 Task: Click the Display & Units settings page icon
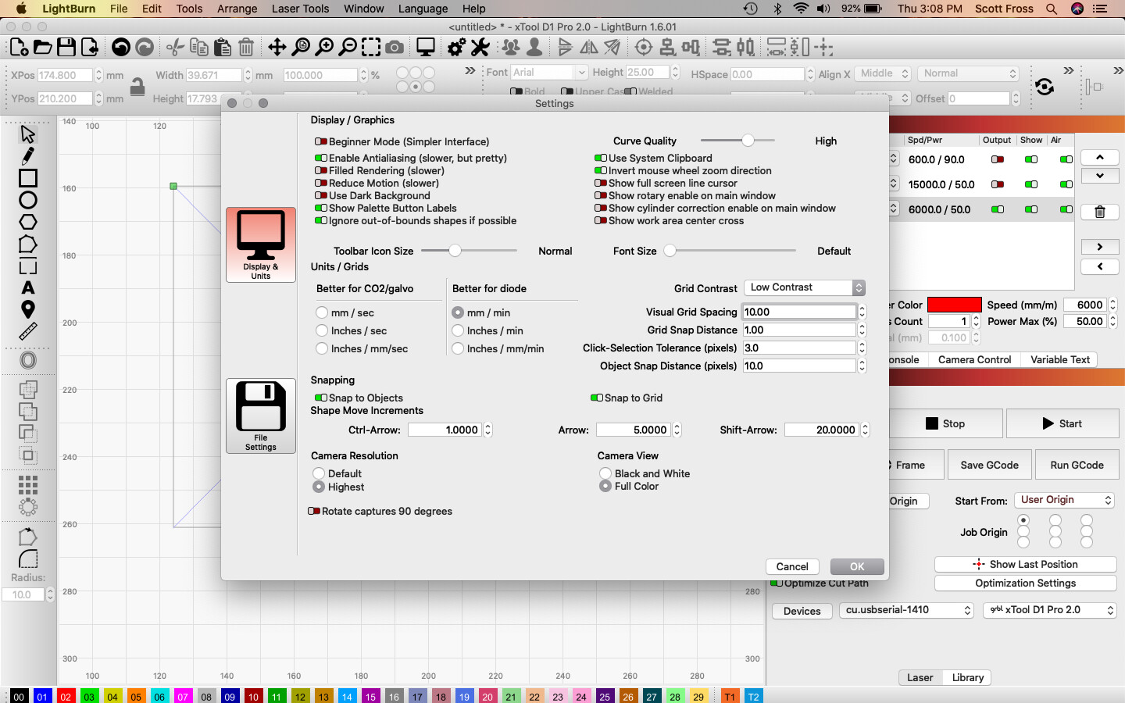pyautogui.click(x=261, y=244)
